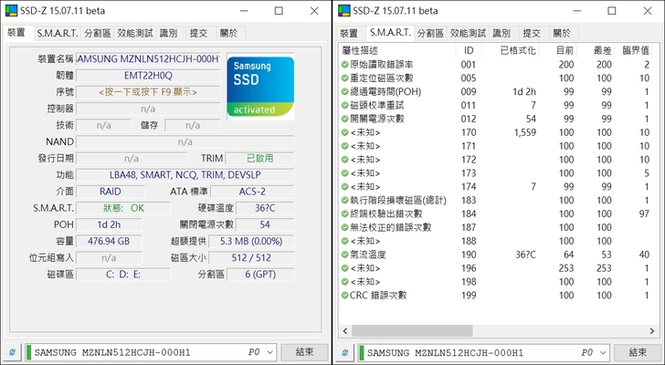Sort by the 最差 column header
This screenshot has width=665, height=365.
(x=596, y=51)
